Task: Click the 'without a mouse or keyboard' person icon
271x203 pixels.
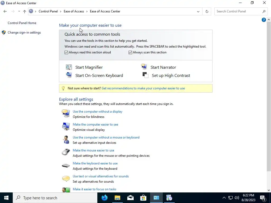Action: tap(66, 140)
